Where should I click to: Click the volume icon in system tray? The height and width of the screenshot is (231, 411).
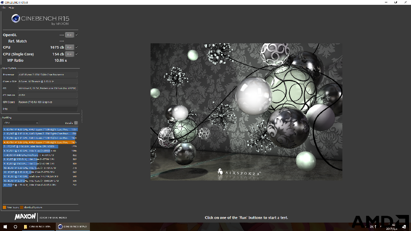tap(371, 227)
